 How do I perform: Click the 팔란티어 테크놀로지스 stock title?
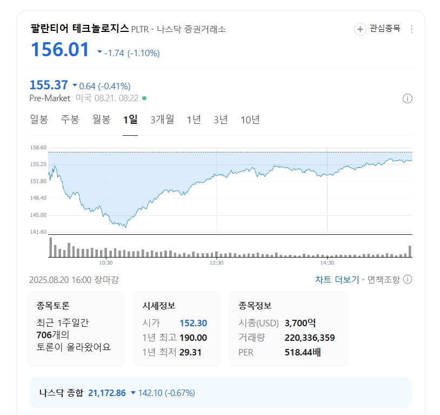pyautogui.click(x=79, y=29)
